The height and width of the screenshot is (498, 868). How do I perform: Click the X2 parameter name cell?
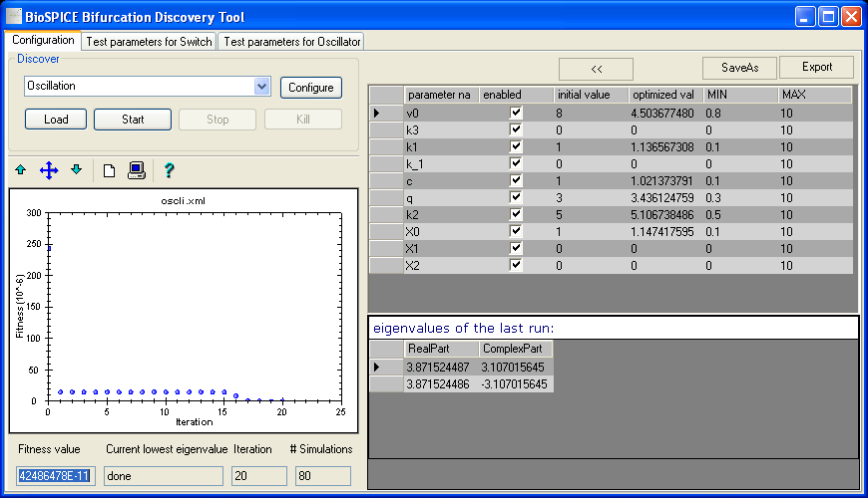pos(441,265)
